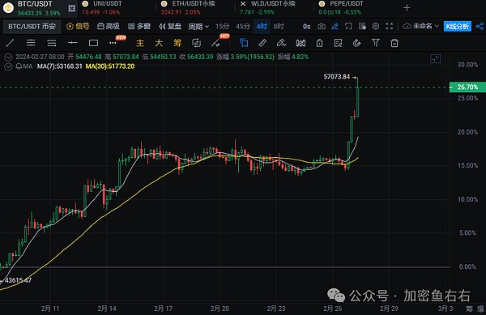Click the filter funnel icon

(x=376, y=43)
